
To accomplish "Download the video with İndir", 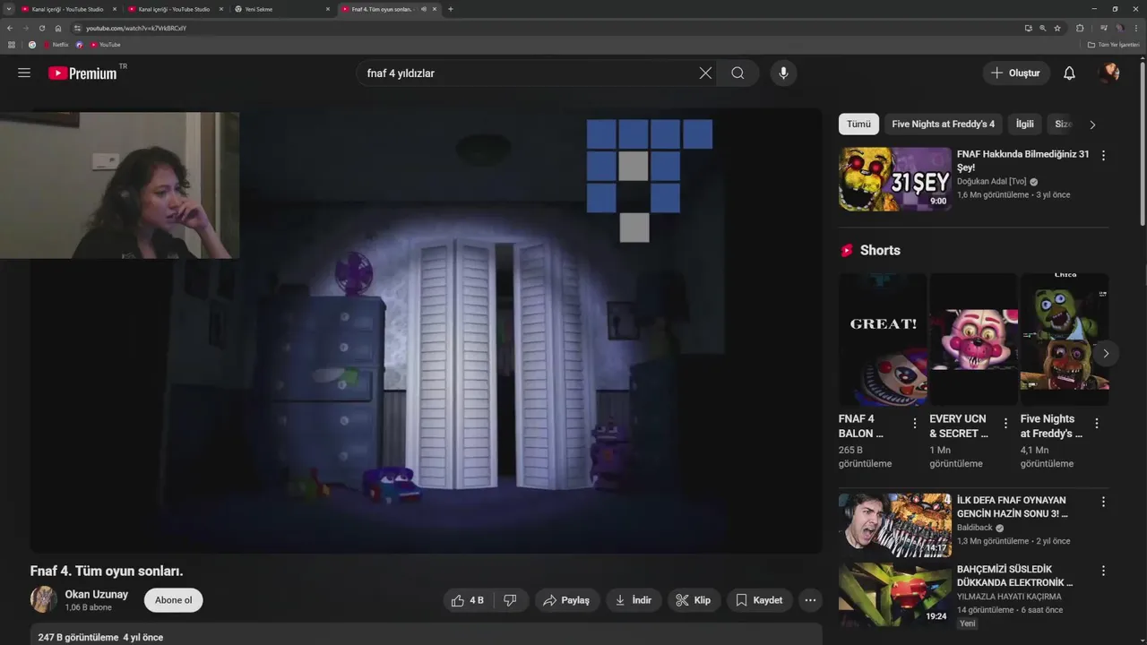I will point(633,600).
